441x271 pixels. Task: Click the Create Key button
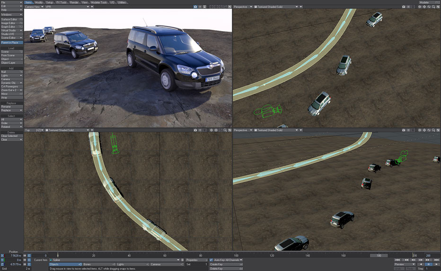pyautogui.click(x=226, y=264)
